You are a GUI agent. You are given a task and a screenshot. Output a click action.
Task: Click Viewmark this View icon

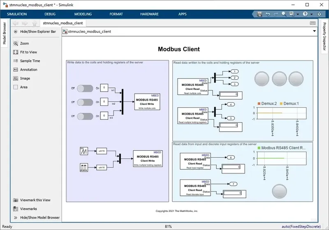[16, 200]
